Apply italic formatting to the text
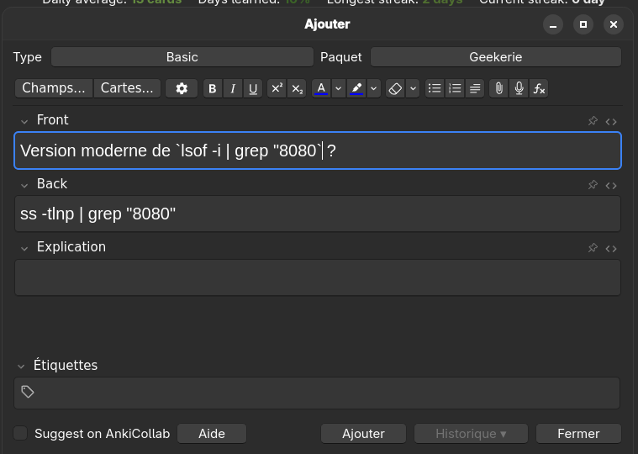Screen dimensions: 638x454 (x=233, y=88)
